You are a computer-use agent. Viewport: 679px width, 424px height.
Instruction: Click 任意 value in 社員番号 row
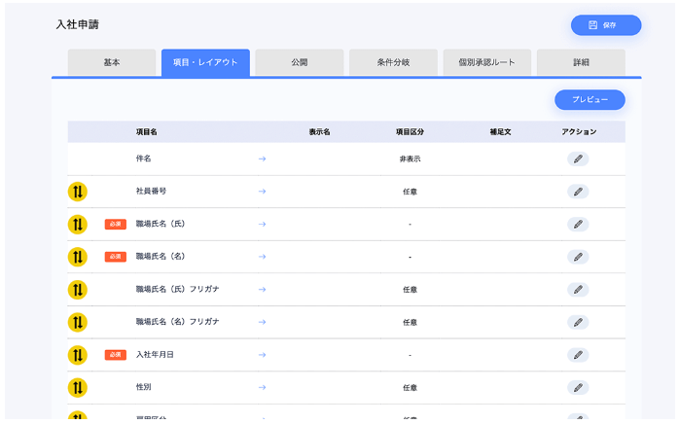point(410,192)
